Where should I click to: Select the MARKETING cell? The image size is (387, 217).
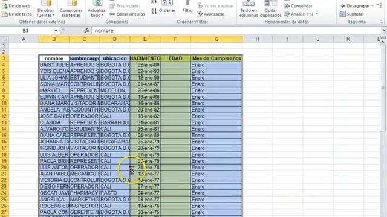click(x=85, y=200)
